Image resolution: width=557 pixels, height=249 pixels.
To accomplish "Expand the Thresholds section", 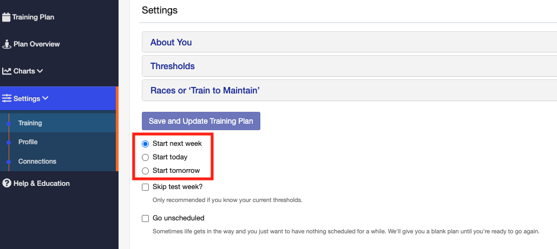I will (350, 66).
